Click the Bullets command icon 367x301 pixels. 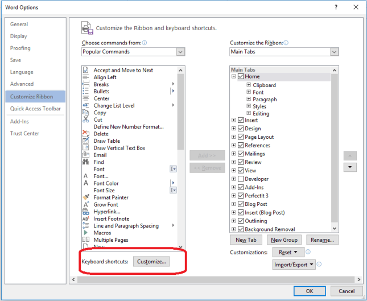click(86, 91)
